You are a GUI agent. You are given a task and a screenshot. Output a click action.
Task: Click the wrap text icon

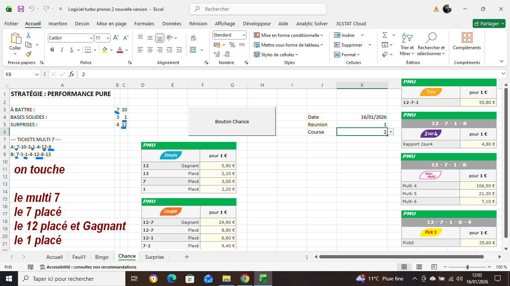[193, 38]
